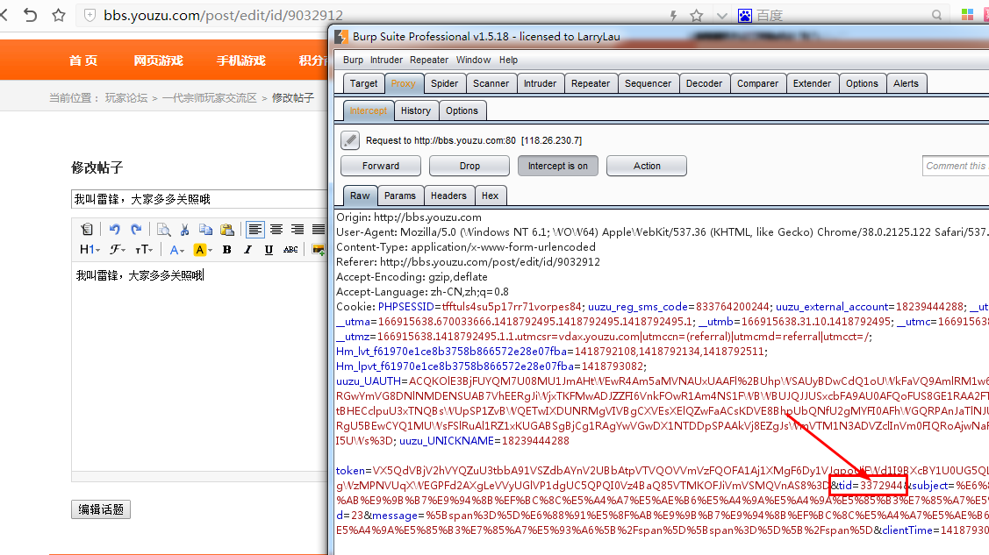Screen dimensions: 989x555
Task: Click the lightning speed-mode icon in address bar
Action: click(673, 15)
